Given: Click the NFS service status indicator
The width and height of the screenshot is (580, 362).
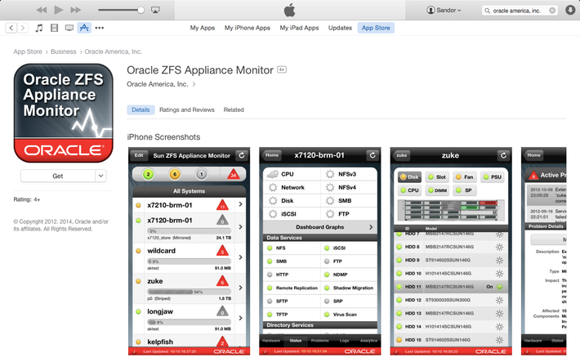Looking at the screenshot, I should (270, 248).
